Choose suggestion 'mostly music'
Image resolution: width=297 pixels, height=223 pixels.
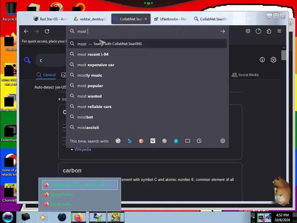point(147,75)
